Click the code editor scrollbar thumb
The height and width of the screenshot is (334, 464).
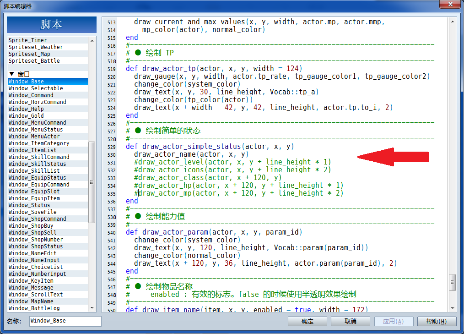pos(452,282)
